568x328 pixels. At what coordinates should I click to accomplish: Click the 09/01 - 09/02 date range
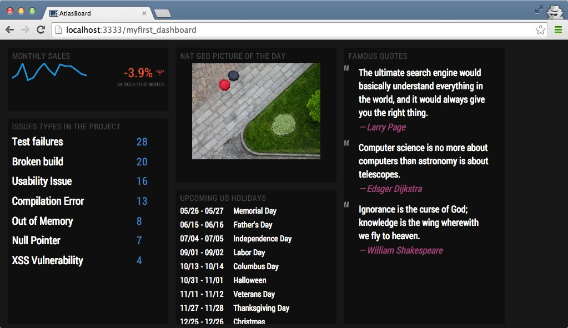coord(202,253)
